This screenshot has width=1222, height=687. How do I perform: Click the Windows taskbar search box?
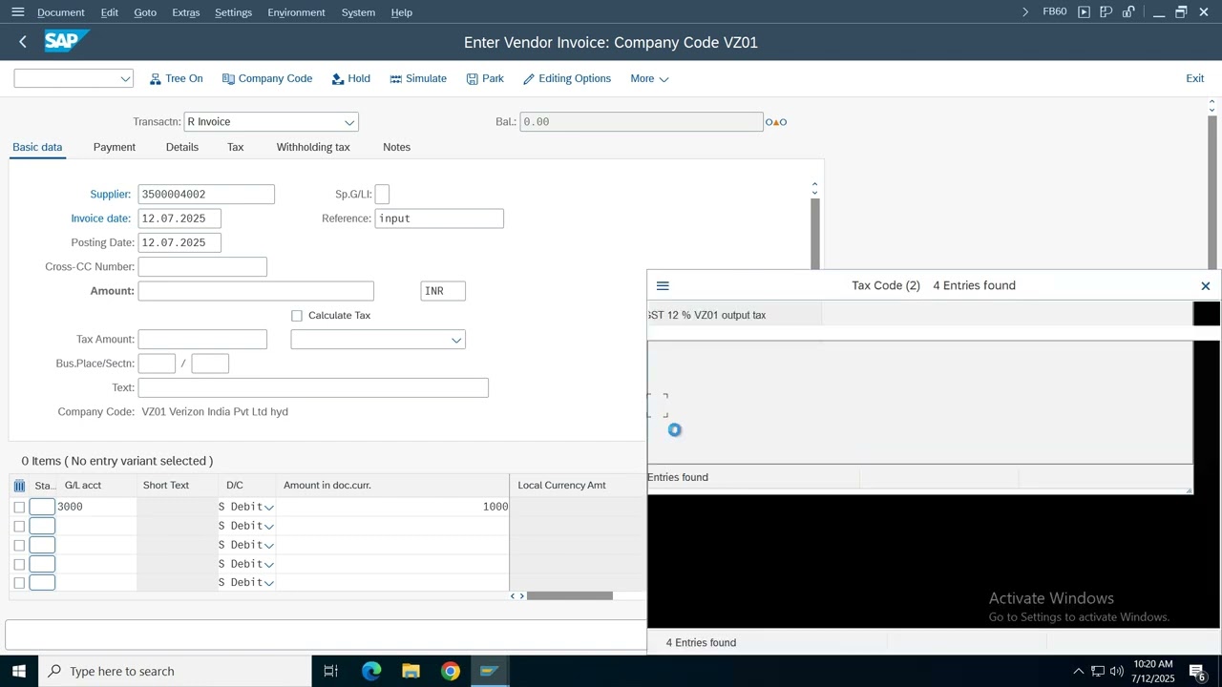(175, 671)
